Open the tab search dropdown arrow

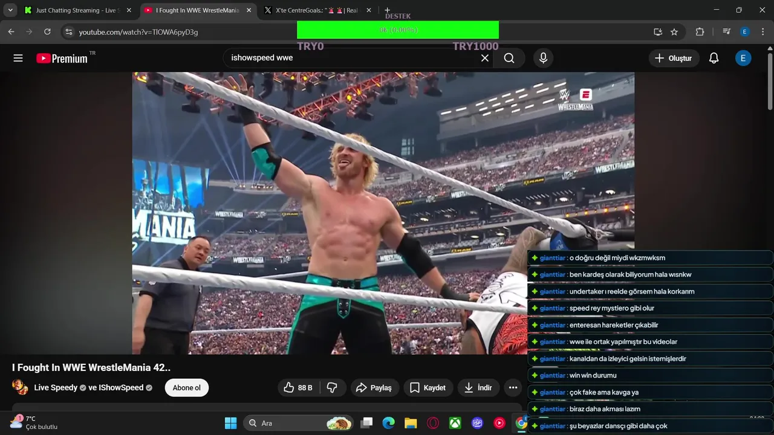pyautogui.click(x=10, y=10)
